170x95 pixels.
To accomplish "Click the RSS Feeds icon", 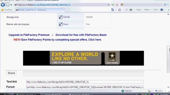I will pos(120,10).
